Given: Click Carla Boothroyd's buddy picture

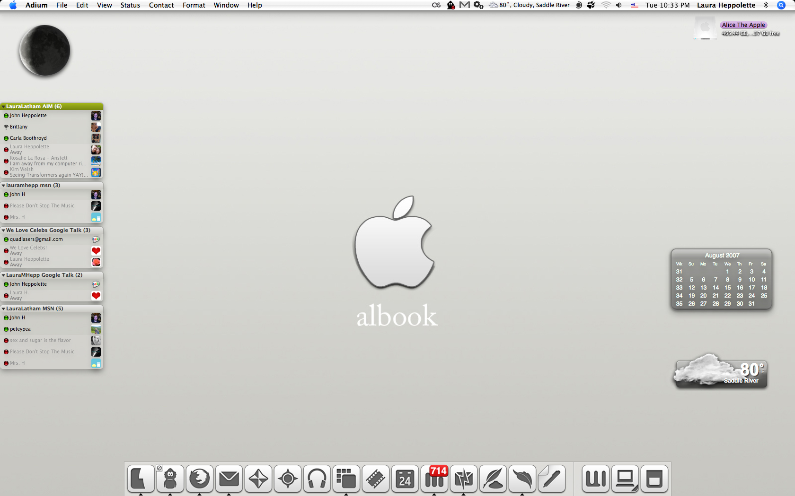Looking at the screenshot, I should coord(96,138).
